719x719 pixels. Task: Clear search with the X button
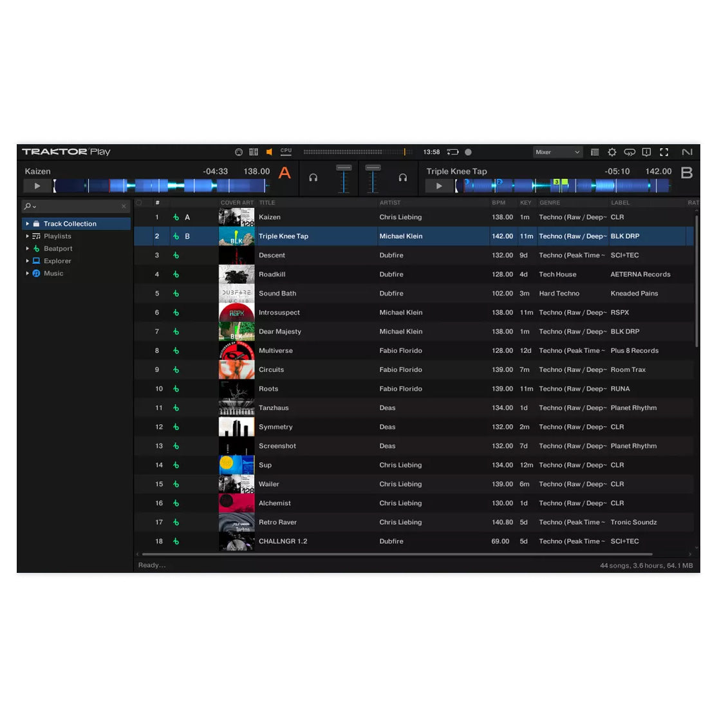[x=124, y=207]
